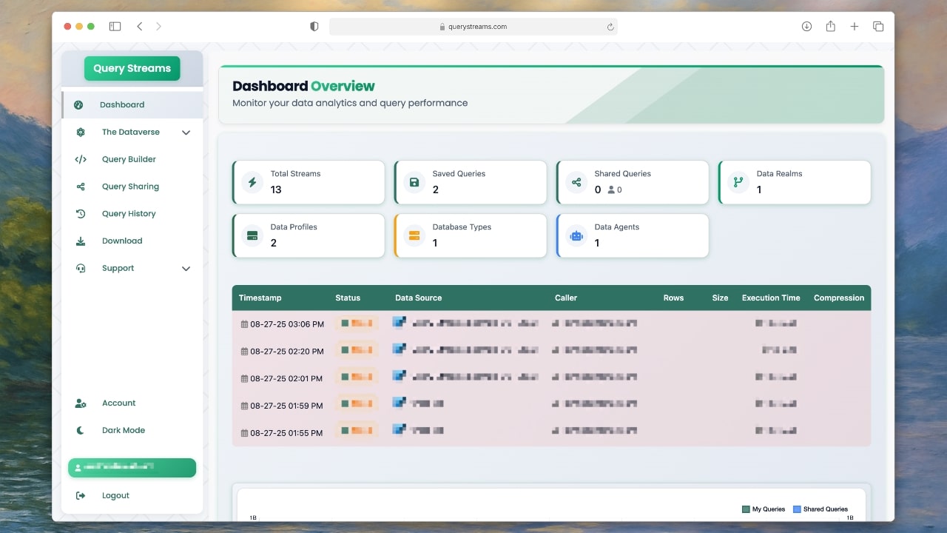Screen dimensions: 947x533
Task: Select the Execution Time column header
Action: click(x=770, y=298)
